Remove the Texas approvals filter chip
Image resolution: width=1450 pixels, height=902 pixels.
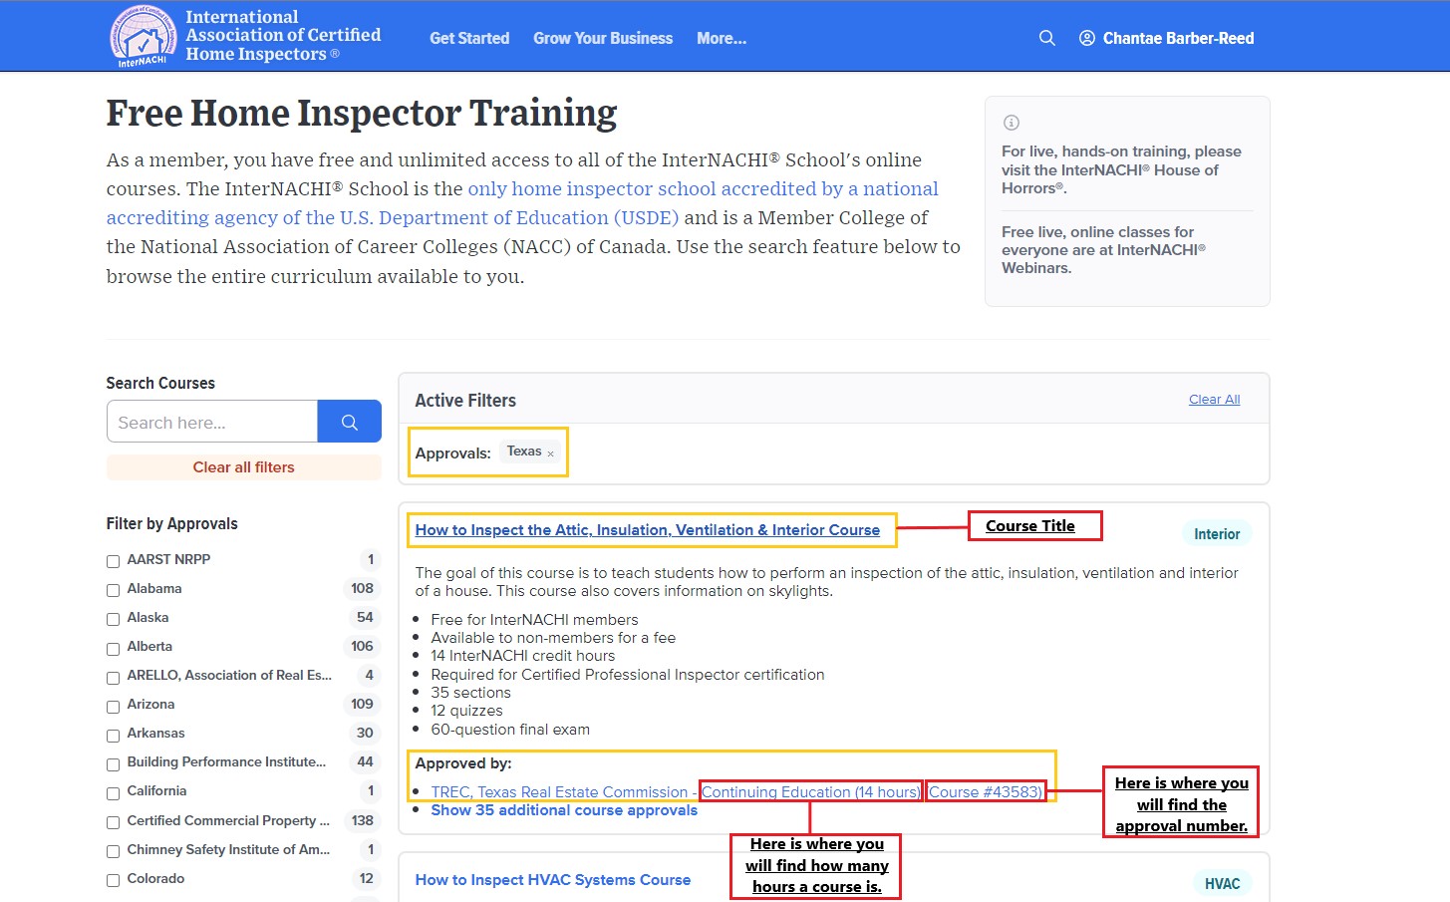(550, 451)
